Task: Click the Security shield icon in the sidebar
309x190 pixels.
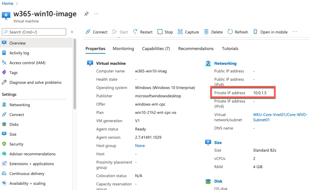Action: coord(4,144)
